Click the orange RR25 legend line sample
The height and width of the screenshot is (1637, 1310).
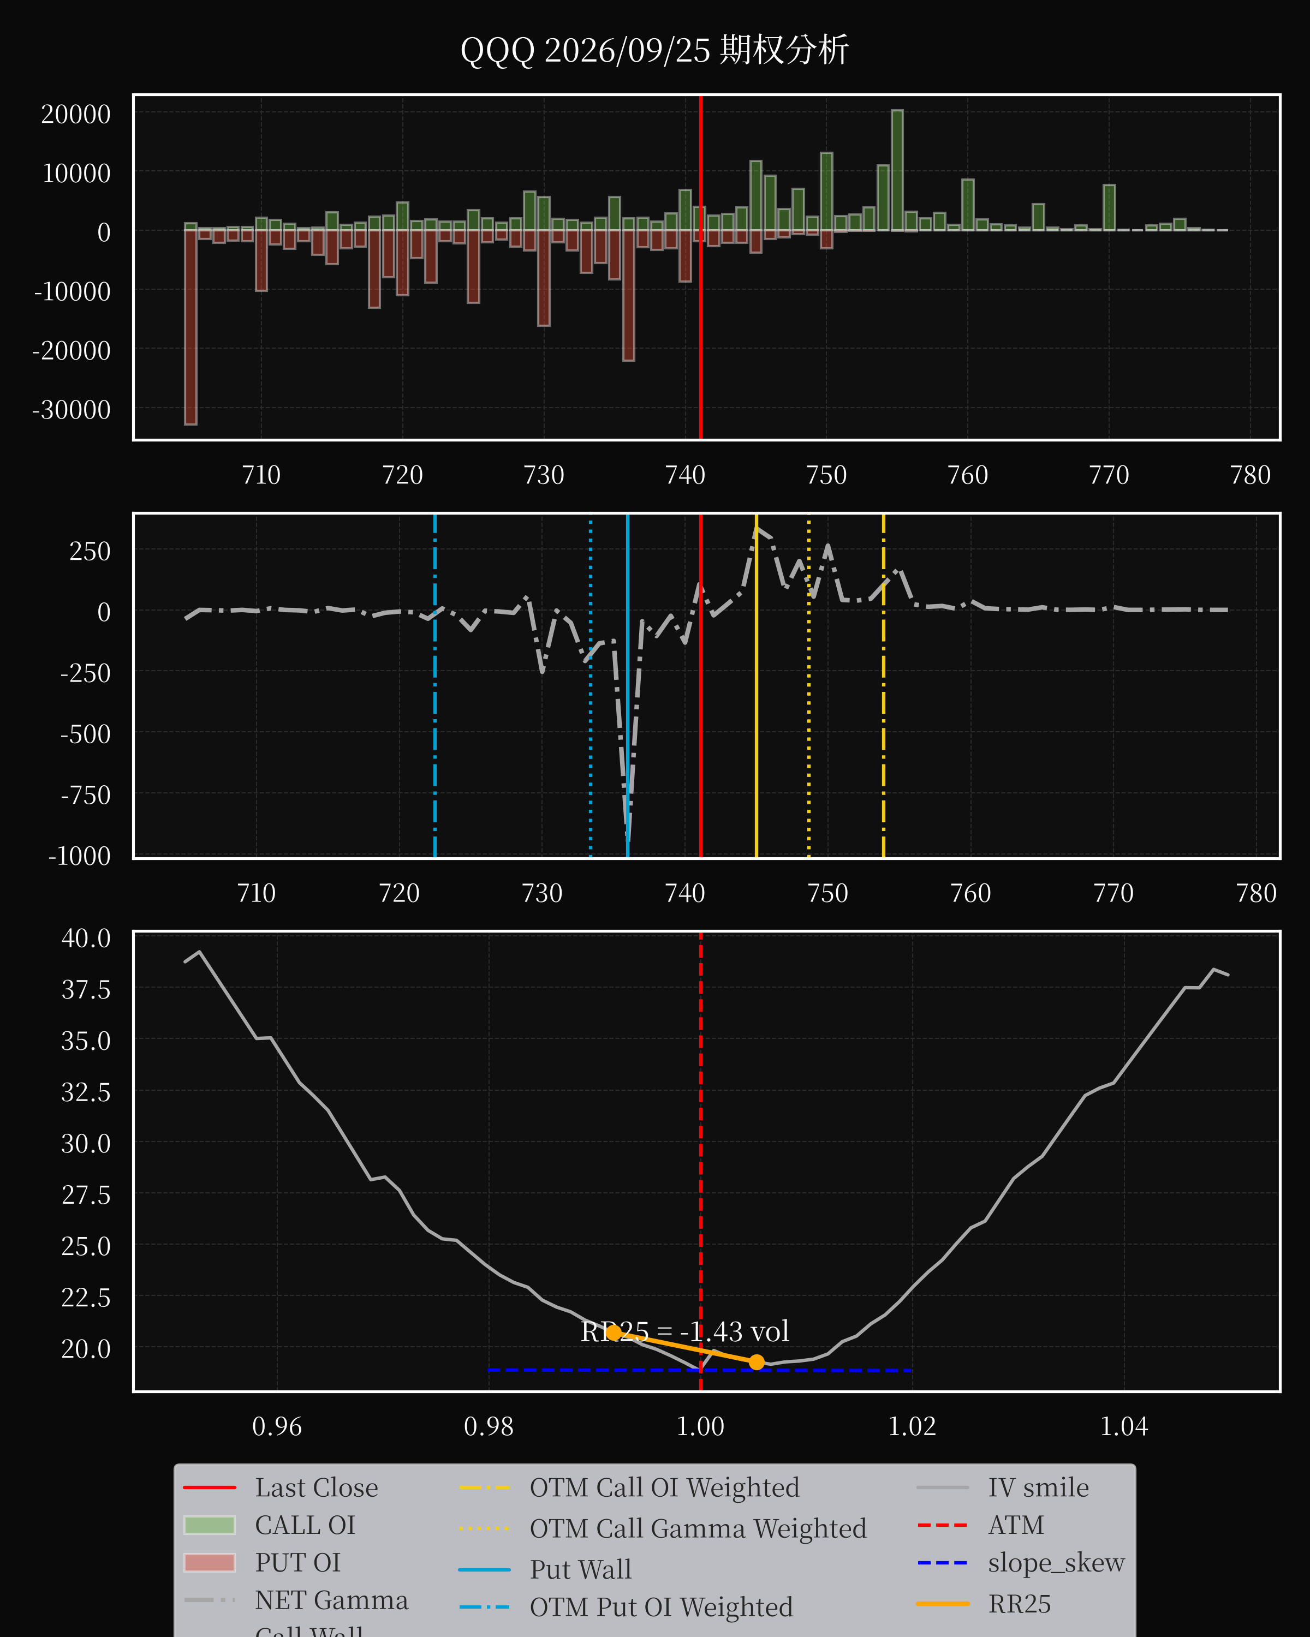click(x=943, y=1604)
